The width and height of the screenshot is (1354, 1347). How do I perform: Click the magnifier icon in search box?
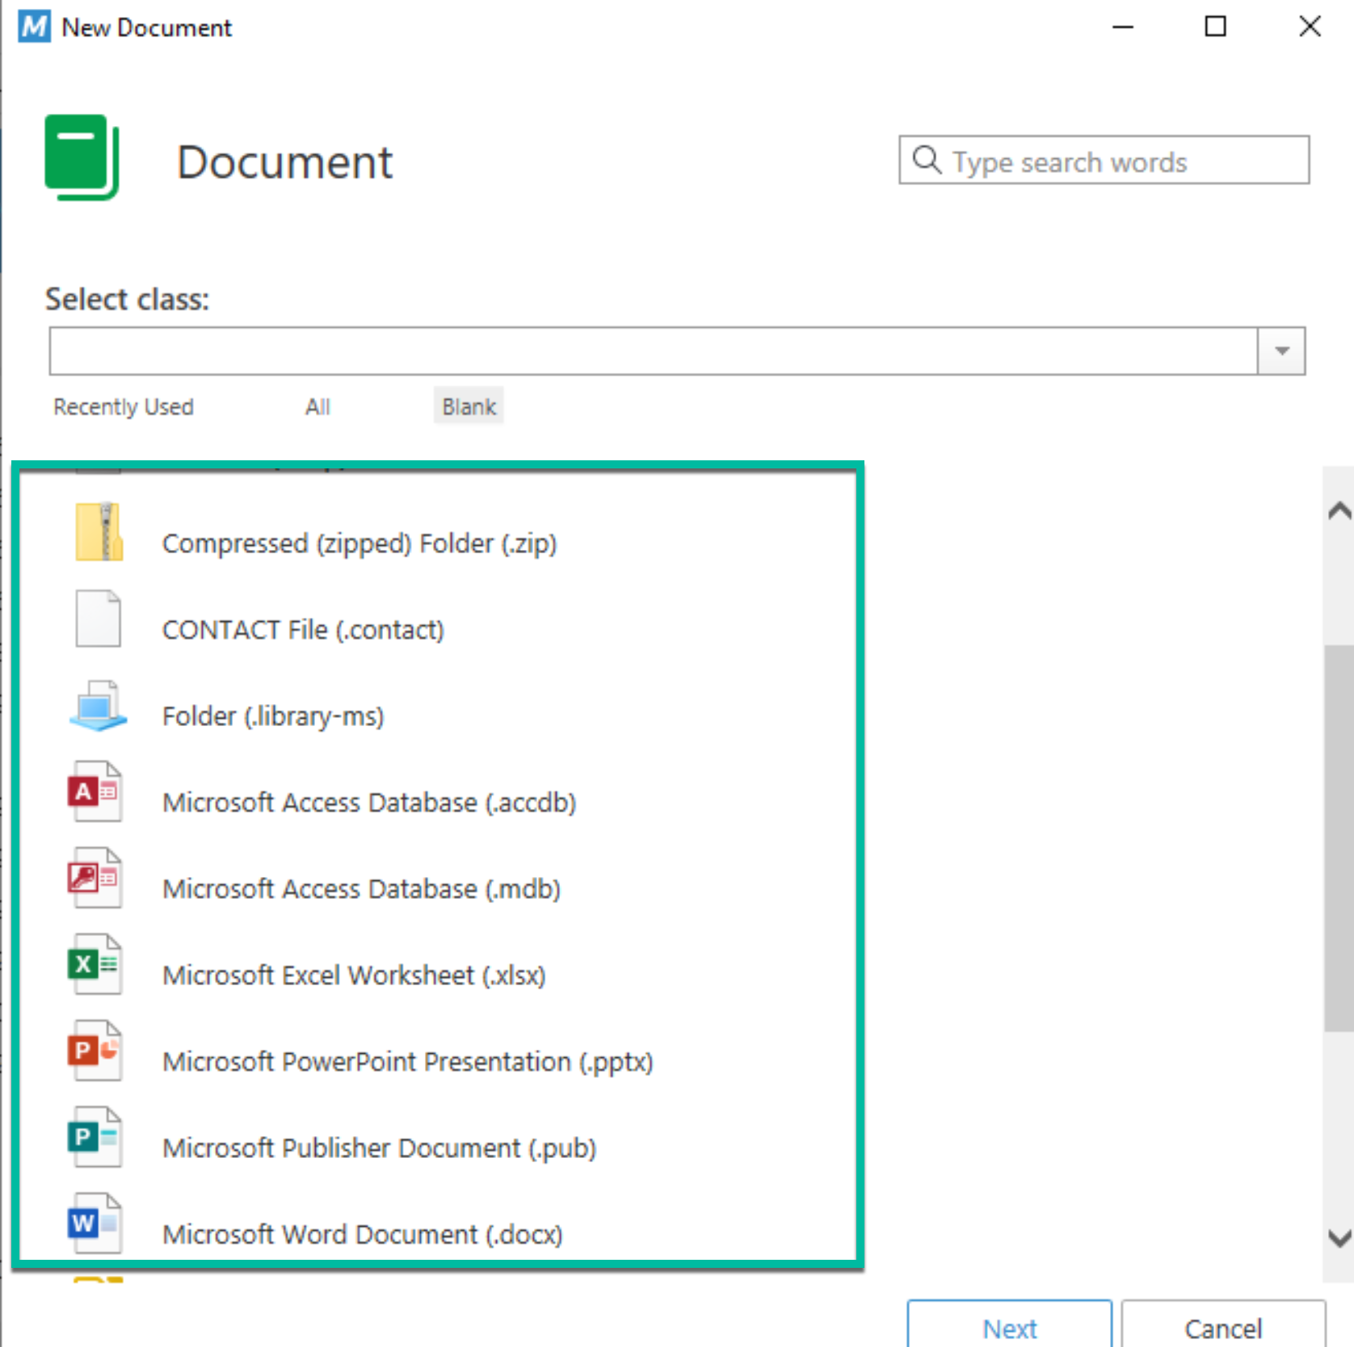tap(926, 160)
